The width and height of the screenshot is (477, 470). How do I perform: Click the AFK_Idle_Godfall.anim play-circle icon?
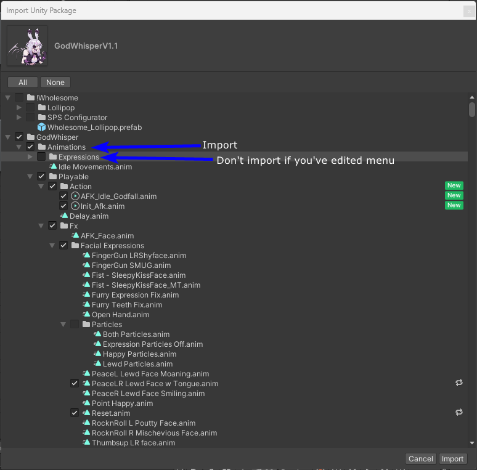[75, 196]
